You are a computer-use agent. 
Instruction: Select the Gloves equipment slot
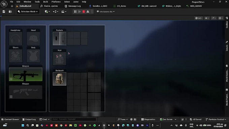pos(15,56)
